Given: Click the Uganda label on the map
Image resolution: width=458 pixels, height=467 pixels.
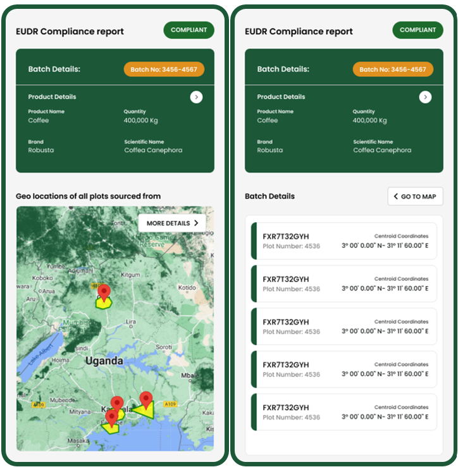Looking at the screenshot, I should pos(104,361).
